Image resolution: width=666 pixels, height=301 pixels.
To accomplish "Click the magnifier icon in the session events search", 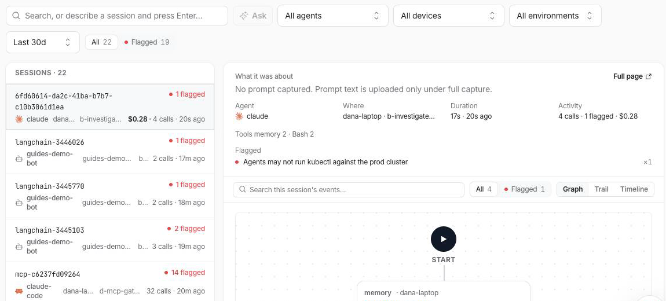I will 243,189.
